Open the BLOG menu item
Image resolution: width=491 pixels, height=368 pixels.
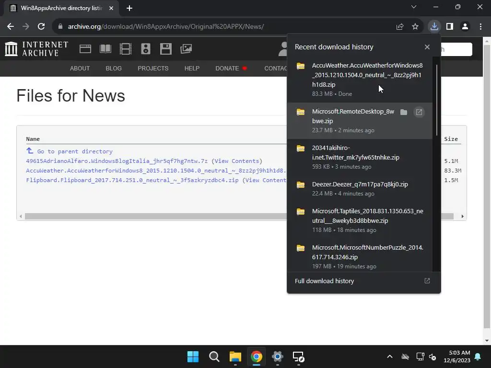click(x=114, y=68)
